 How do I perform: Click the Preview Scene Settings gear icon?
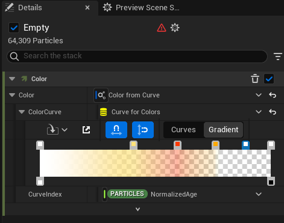(107, 8)
